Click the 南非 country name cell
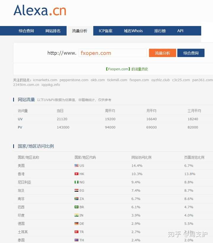213x243 pixels. (x=21, y=199)
